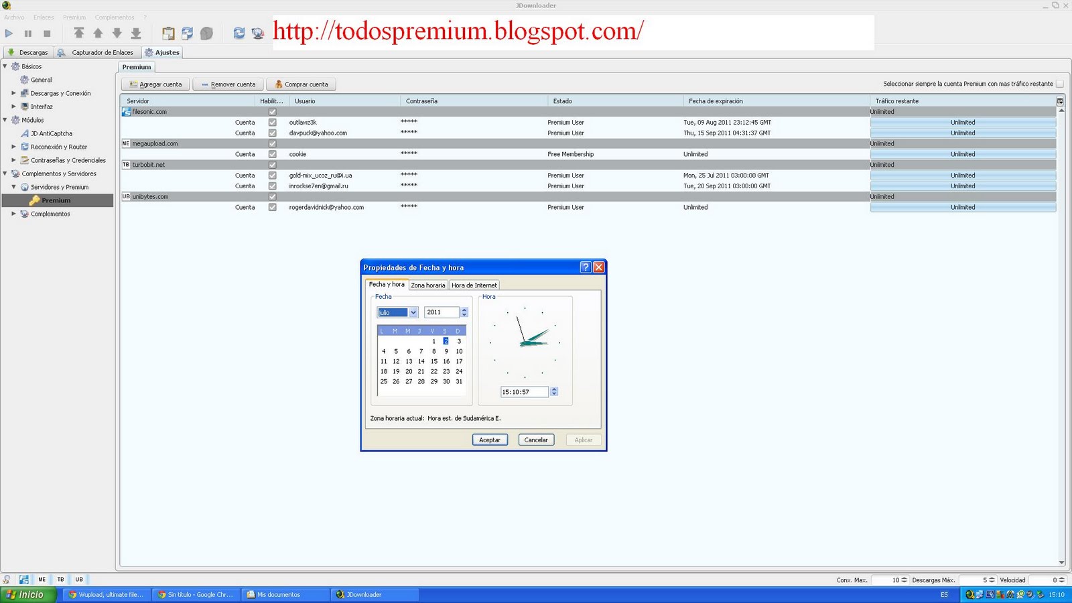Screen dimensions: 1072x603
Task: Collapse the Módulos tree node
Action: point(5,120)
